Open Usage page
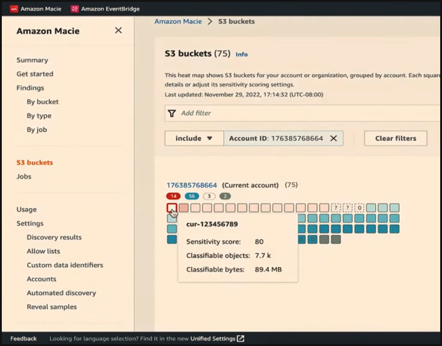Viewport: 442px width, 346px height. 27,210
